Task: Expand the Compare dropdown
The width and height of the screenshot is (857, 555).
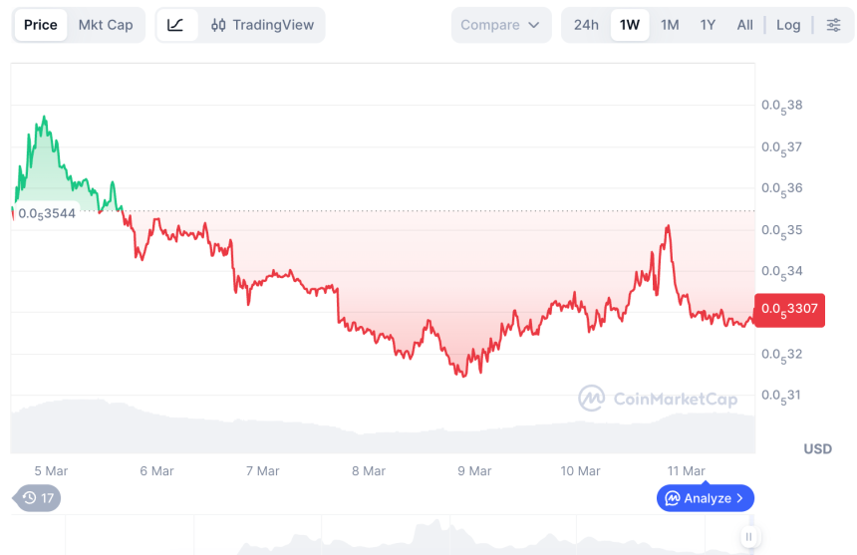Action: pyautogui.click(x=501, y=25)
